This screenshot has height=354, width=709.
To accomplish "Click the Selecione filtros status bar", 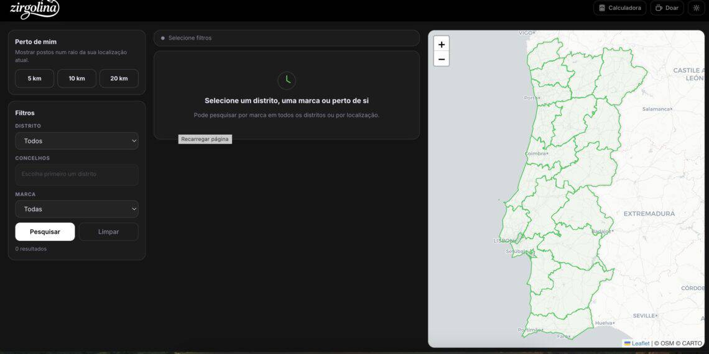I will pyautogui.click(x=286, y=38).
